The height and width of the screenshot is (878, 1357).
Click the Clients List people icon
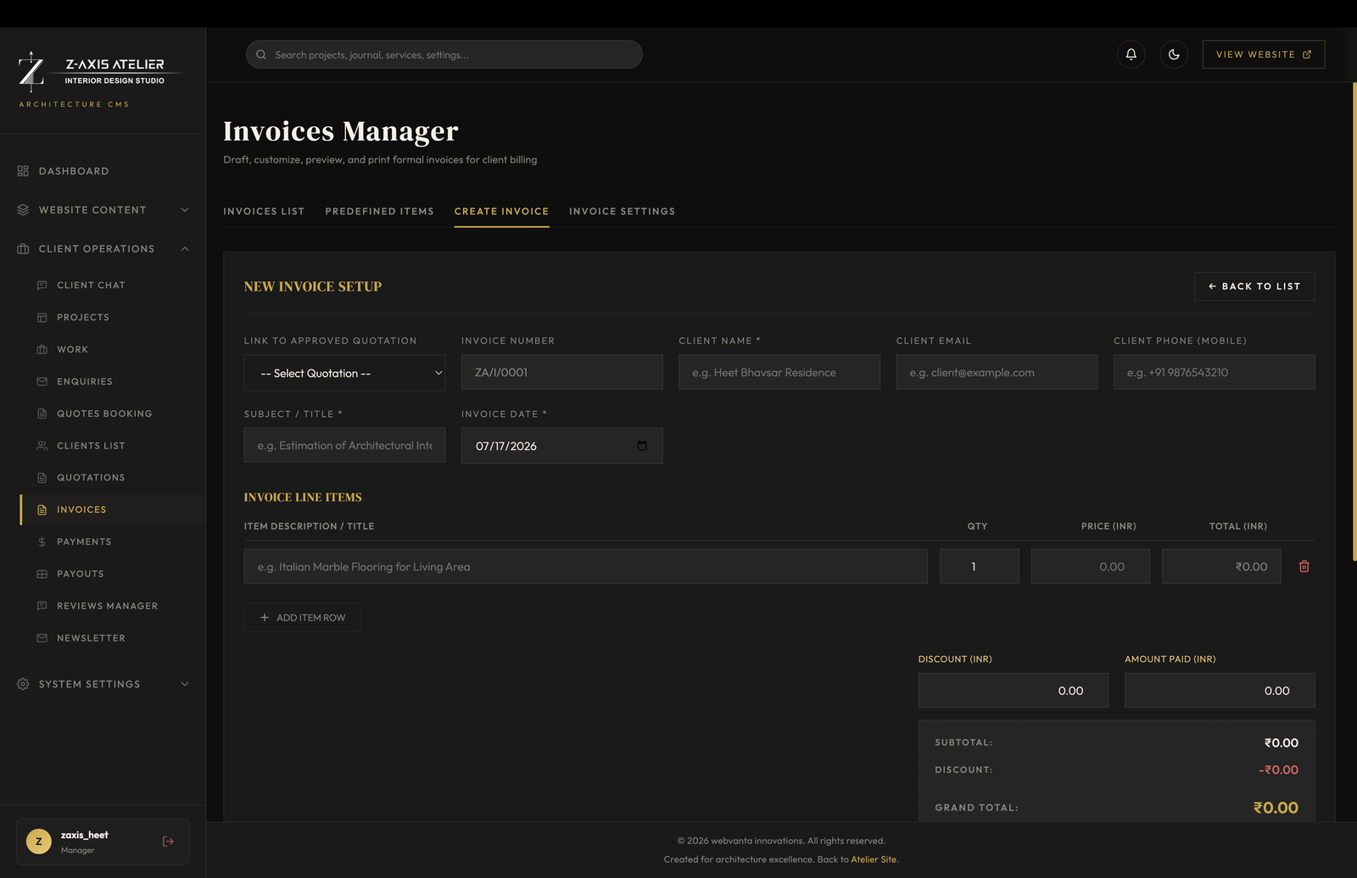42,446
